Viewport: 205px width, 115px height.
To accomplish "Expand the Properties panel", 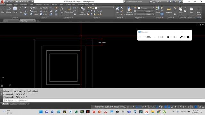I will [x=139, y=18].
